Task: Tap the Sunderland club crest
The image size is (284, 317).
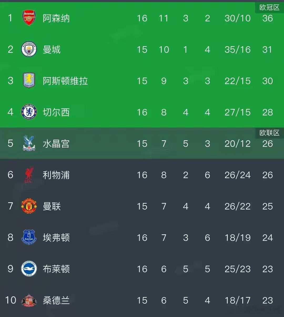Action: (29, 300)
